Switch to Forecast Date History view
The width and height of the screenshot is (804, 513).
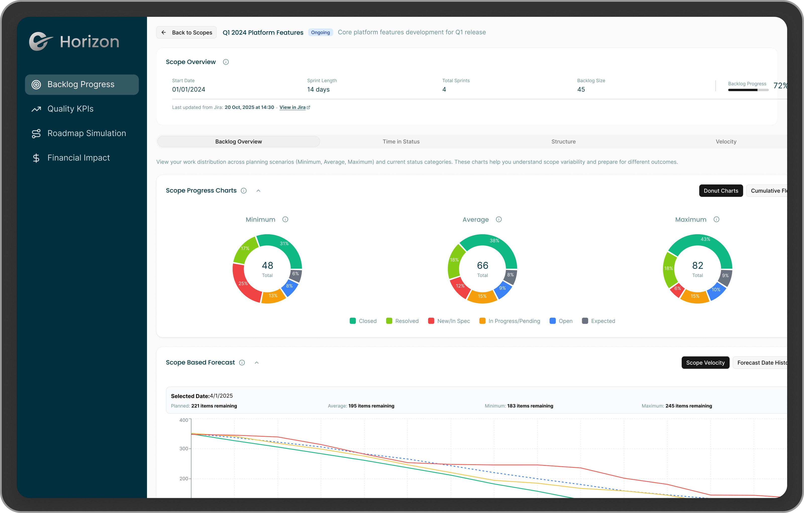point(761,363)
